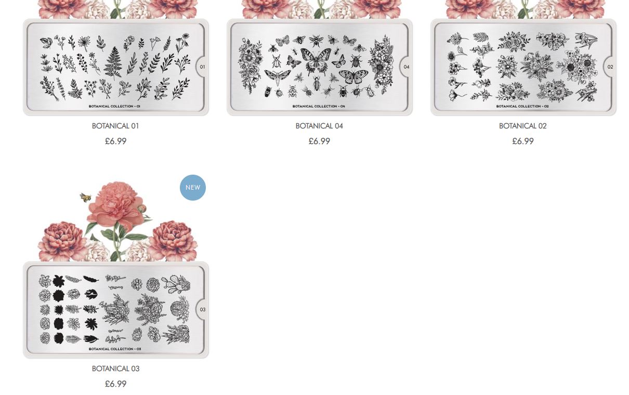Image resolution: width=629 pixels, height=395 pixels.
Task: Open the Botanical 01 leaf stamping plate image
Action: coord(116,67)
